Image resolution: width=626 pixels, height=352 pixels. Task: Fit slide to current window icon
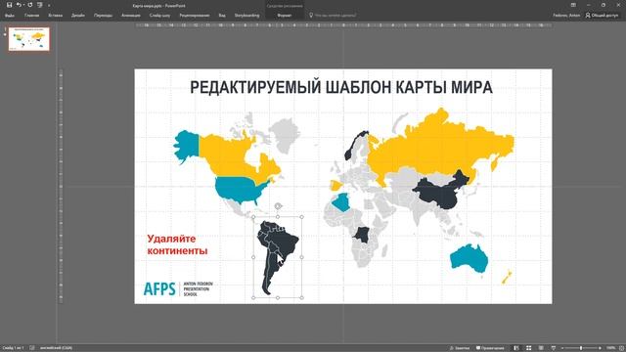click(x=621, y=348)
